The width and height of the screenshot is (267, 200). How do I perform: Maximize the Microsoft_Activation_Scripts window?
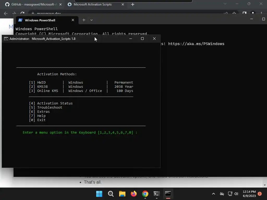pyautogui.click(x=142, y=39)
